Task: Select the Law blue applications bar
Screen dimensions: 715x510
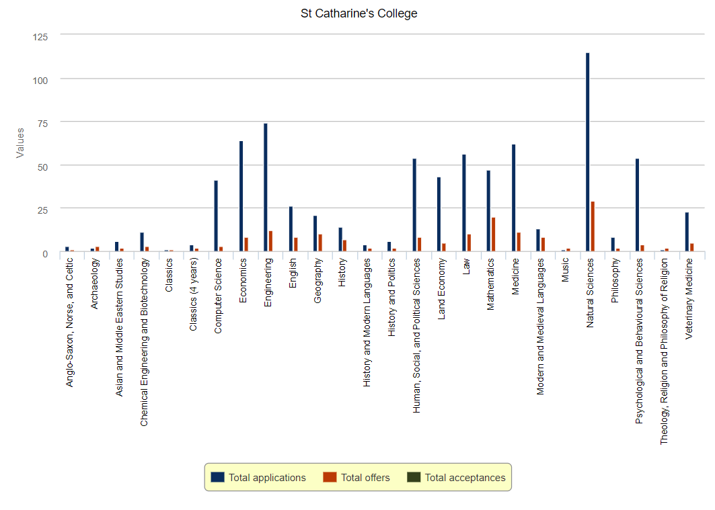Action: (464, 203)
